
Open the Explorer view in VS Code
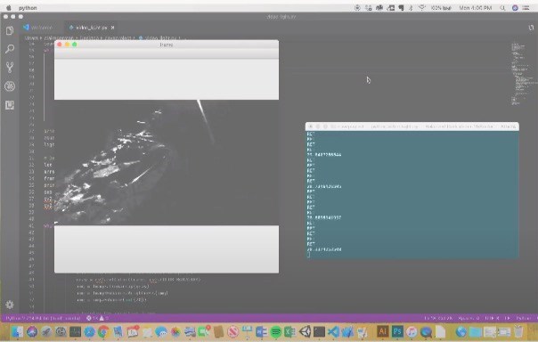coord(10,31)
